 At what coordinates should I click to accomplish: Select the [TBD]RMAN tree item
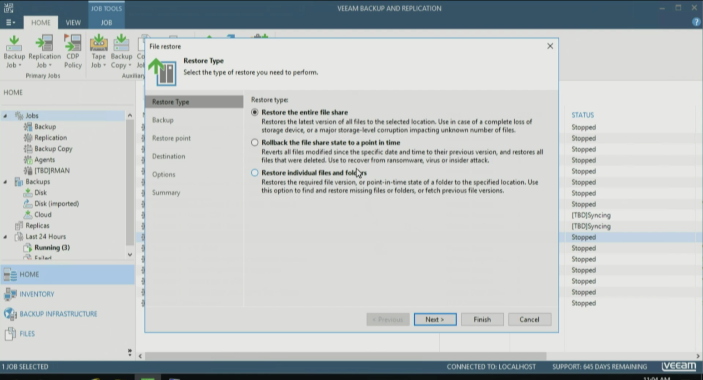click(x=52, y=170)
